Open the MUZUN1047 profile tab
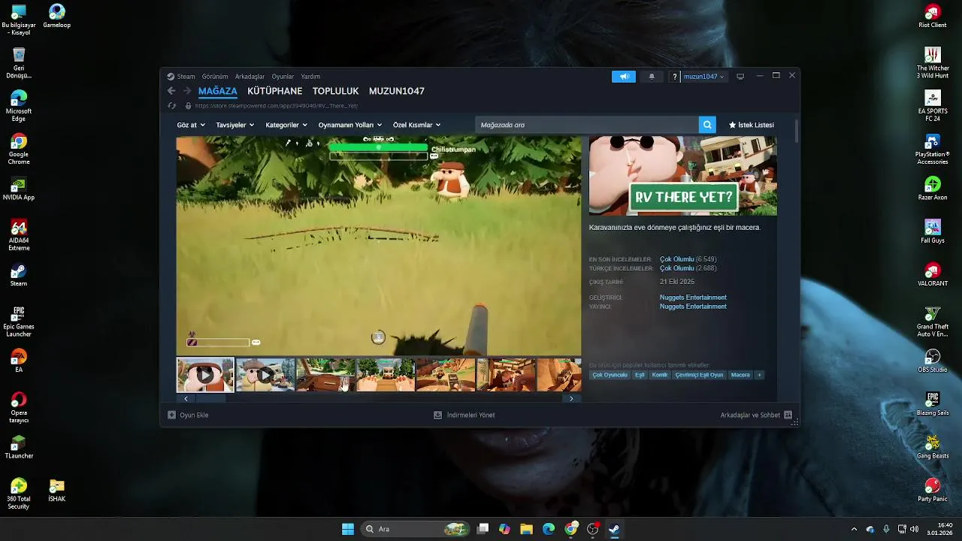This screenshot has height=541, width=962. pos(397,91)
